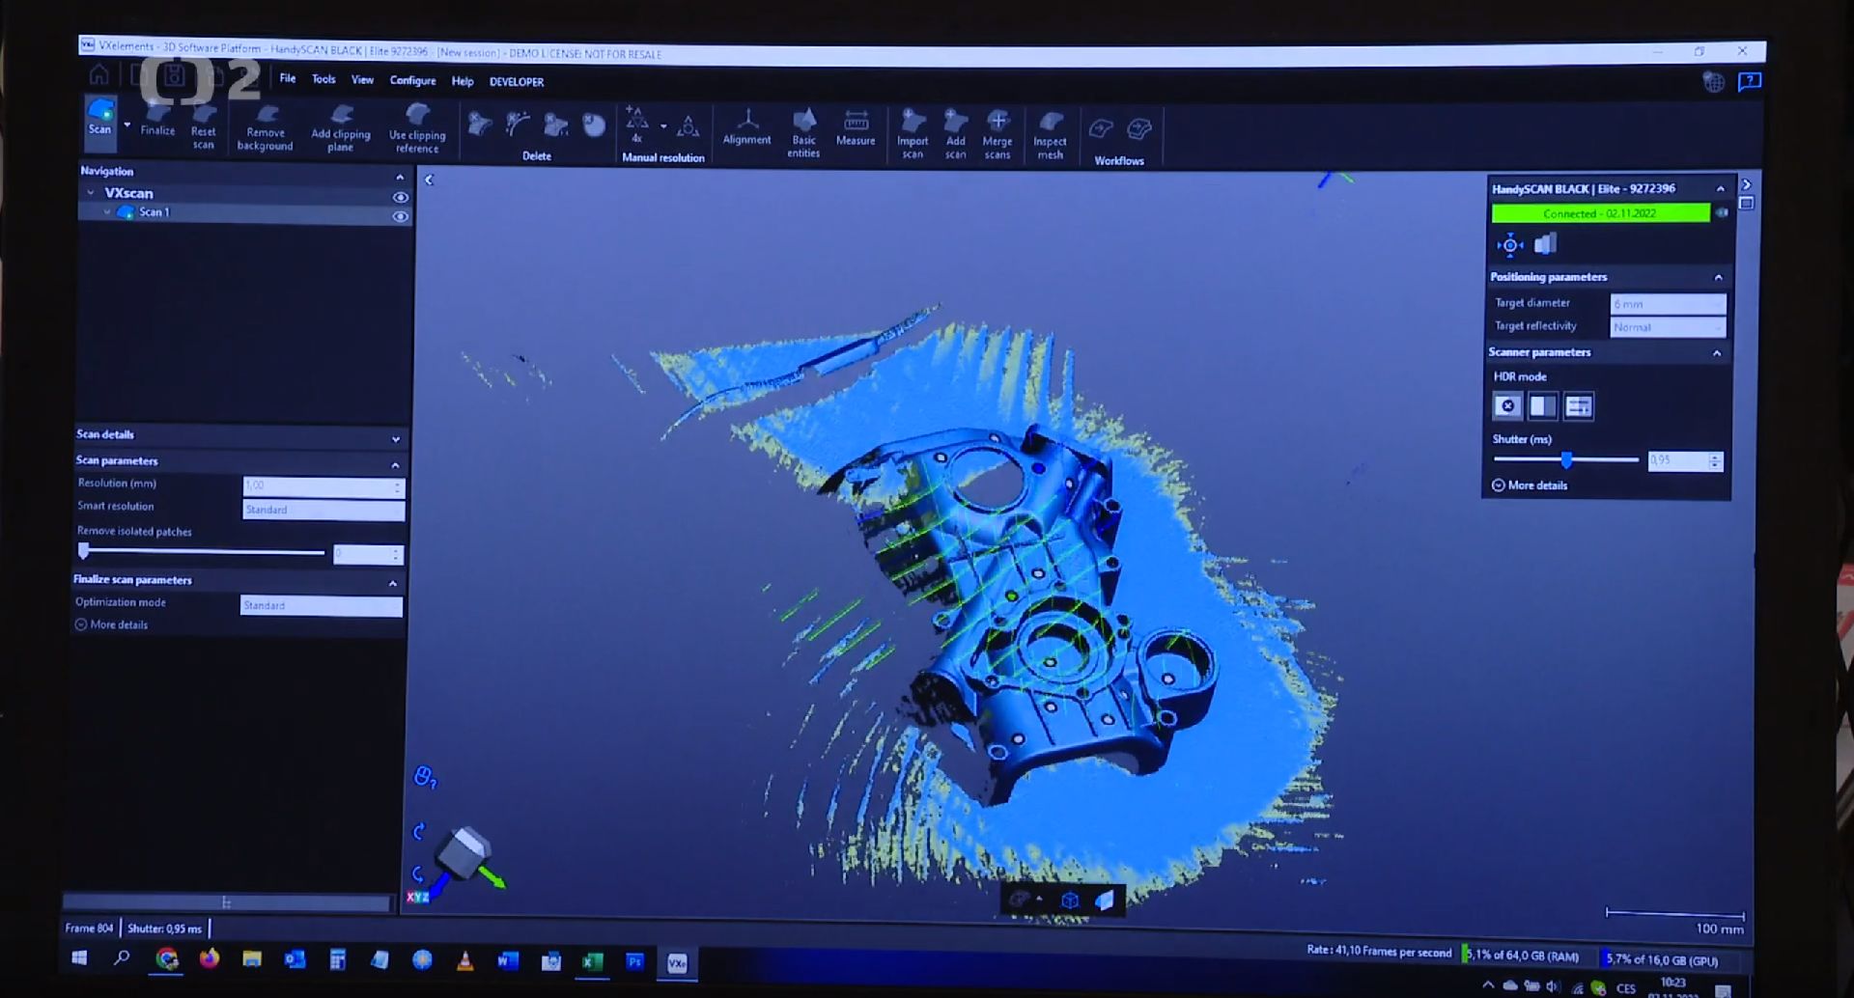
Task: Click the Add clipping plane tool
Action: click(x=341, y=127)
